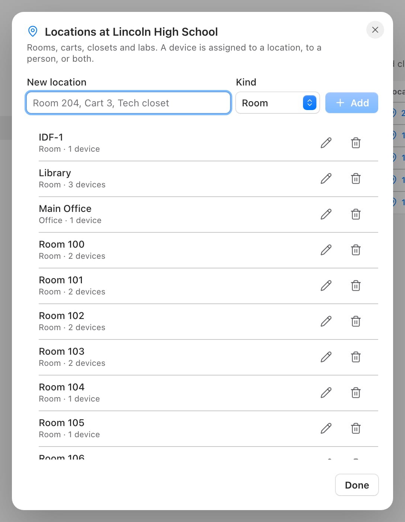Viewport: 405px width, 522px height.
Task: Select the Room 102 row name
Action: [62, 316]
